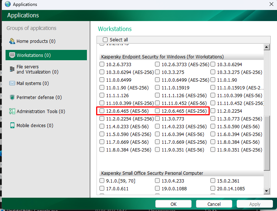The image size is (277, 211).
Task: Check 12.0.6.465 (AES-56) box
Action: pos(102,111)
